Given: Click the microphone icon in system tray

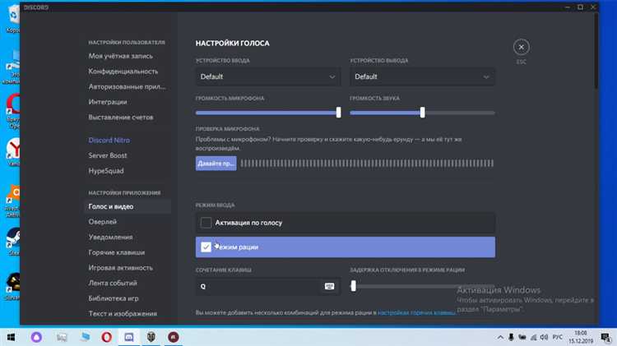Looking at the screenshot, I should pyautogui.click(x=511, y=337).
